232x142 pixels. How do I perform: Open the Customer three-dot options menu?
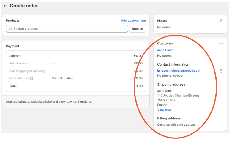tap(221, 43)
